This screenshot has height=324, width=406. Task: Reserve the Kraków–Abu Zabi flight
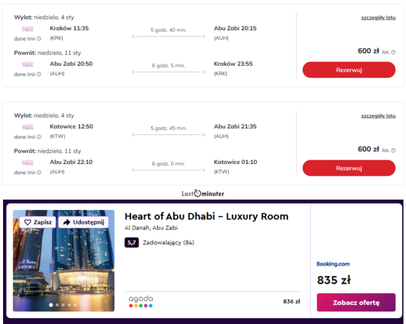click(349, 70)
